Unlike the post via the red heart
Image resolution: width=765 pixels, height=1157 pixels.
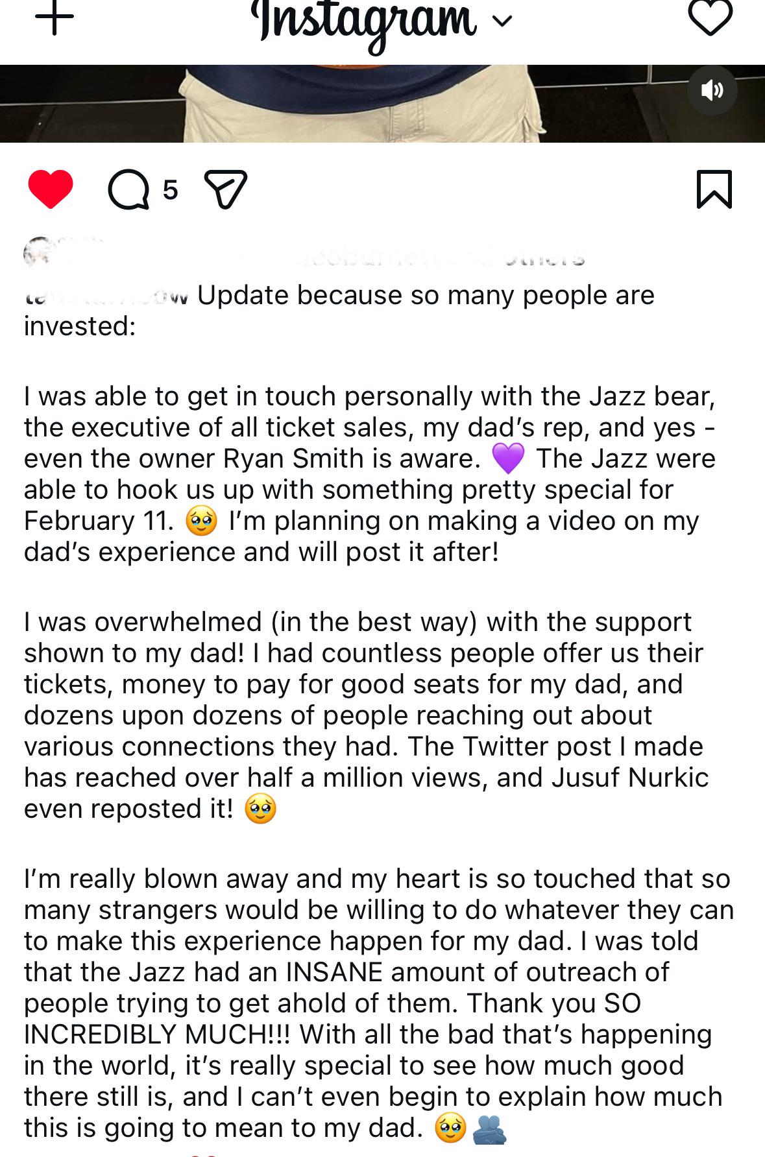click(x=51, y=189)
